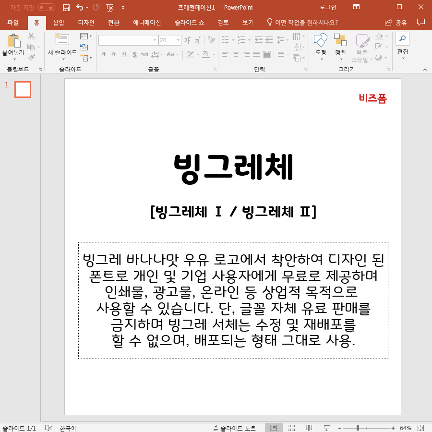Start the Slide Show from the status bar
Viewport: 432px width, 432px height.
coord(326,427)
